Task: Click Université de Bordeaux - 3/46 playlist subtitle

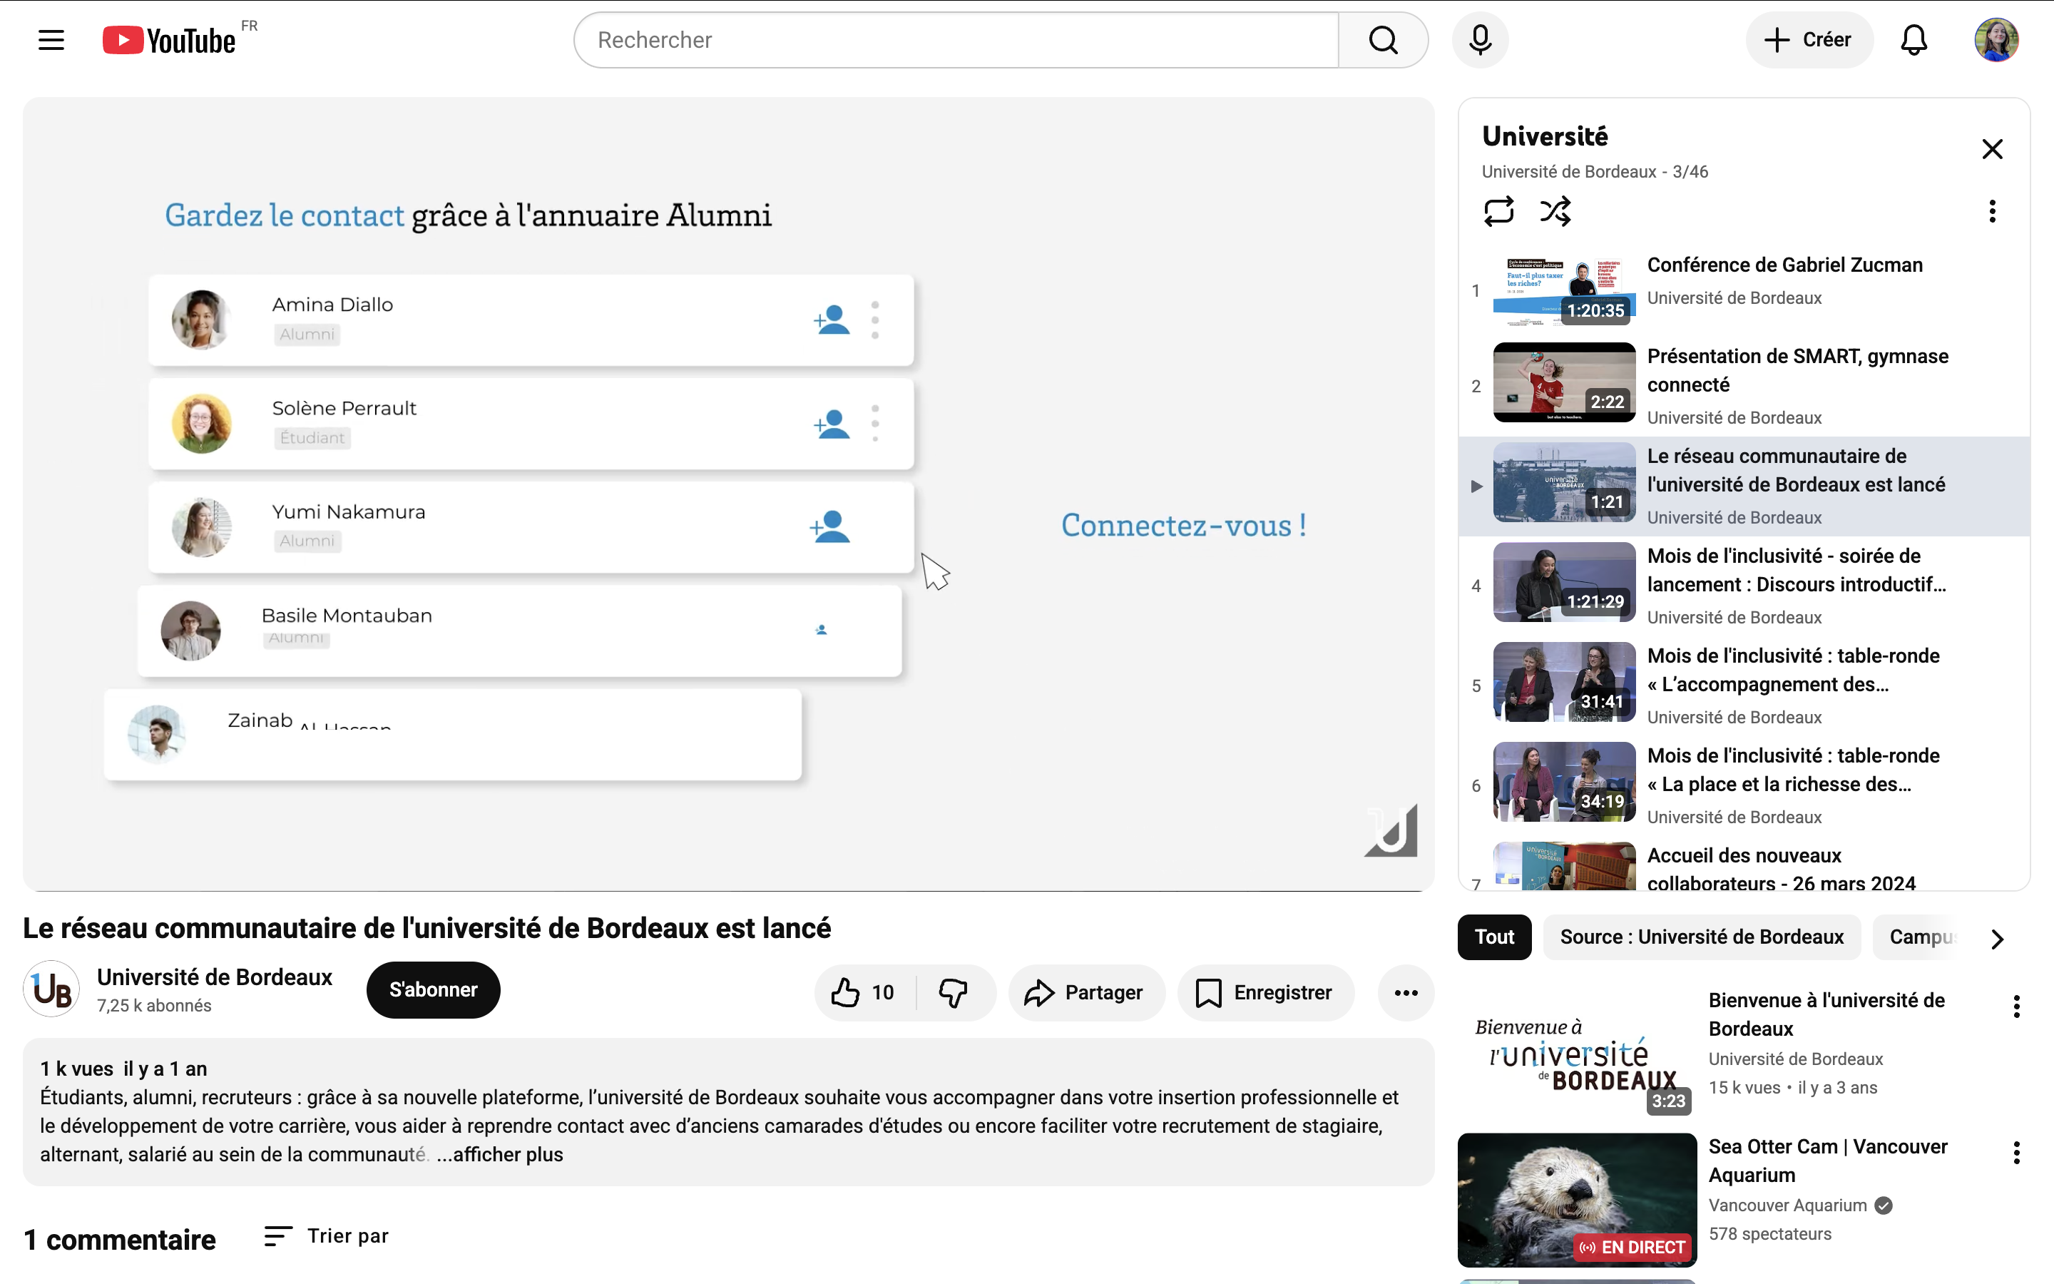Action: (1595, 173)
